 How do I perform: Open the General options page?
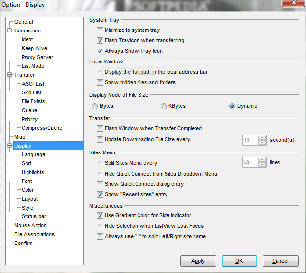click(24, 22)
